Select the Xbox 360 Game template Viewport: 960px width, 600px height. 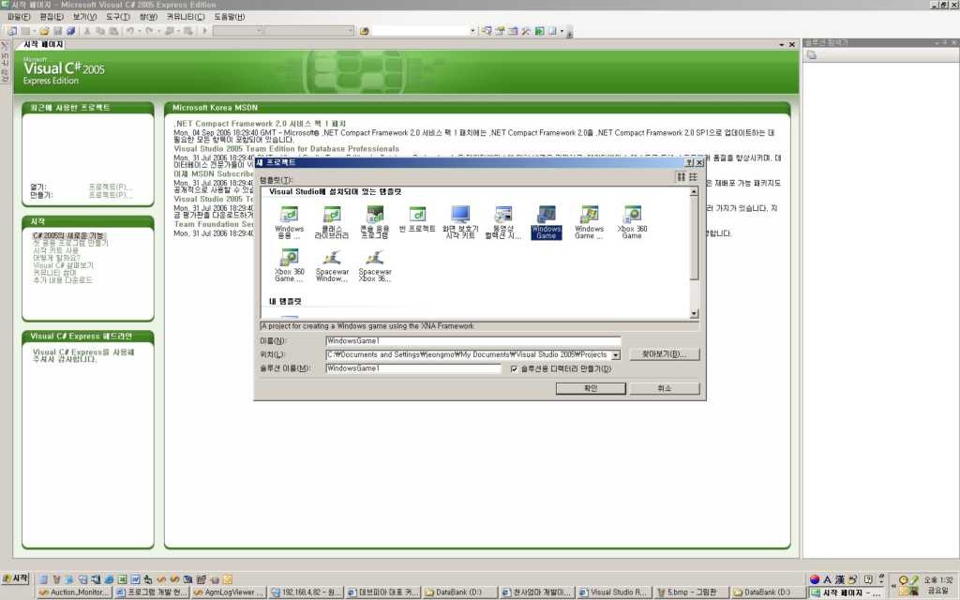(x=632, y=221)
